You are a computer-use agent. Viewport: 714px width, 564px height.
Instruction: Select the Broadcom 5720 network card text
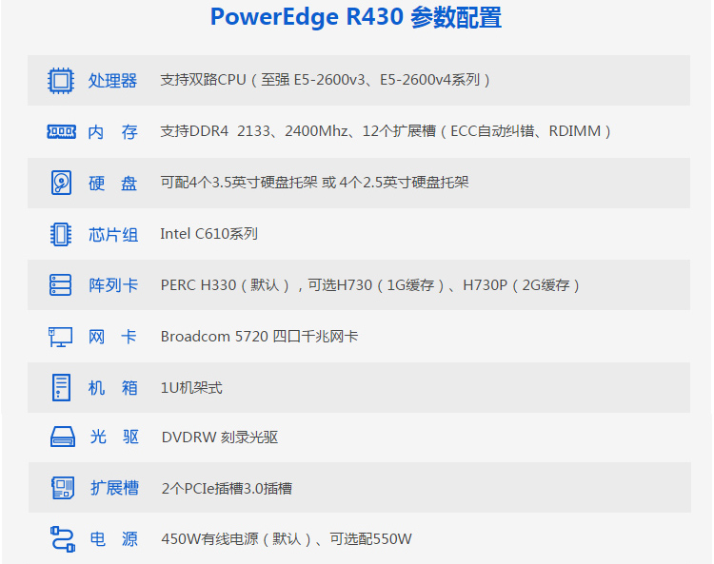coord(259,337)
